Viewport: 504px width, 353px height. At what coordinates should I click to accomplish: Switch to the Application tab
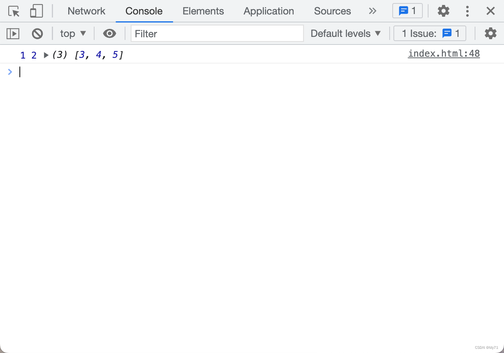268,11
